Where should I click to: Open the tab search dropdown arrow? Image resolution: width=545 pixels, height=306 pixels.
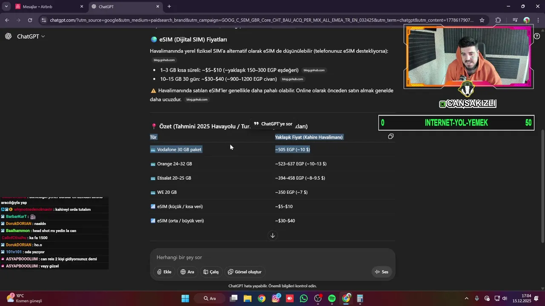tap(6, 6)
